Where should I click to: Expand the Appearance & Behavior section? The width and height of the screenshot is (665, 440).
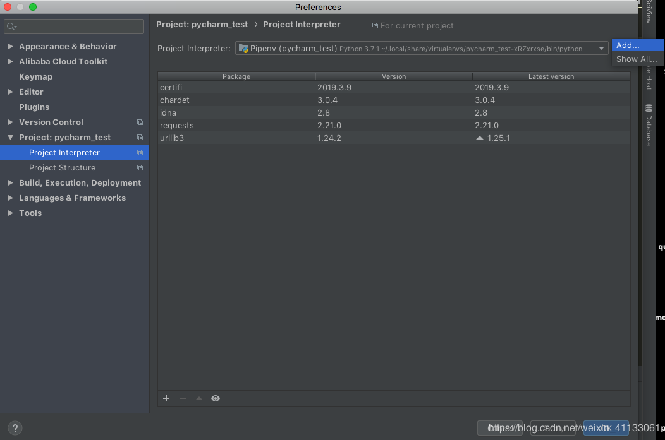[x=11, y=47]
